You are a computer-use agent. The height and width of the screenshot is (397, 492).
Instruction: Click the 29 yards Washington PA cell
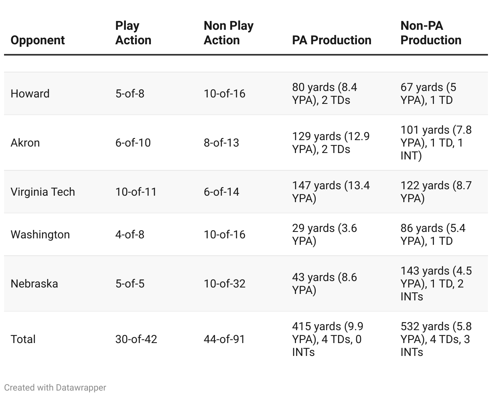(324, 235)
